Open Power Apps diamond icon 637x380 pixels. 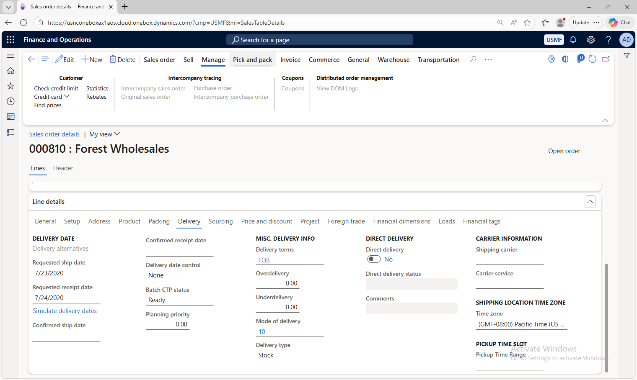552,59
